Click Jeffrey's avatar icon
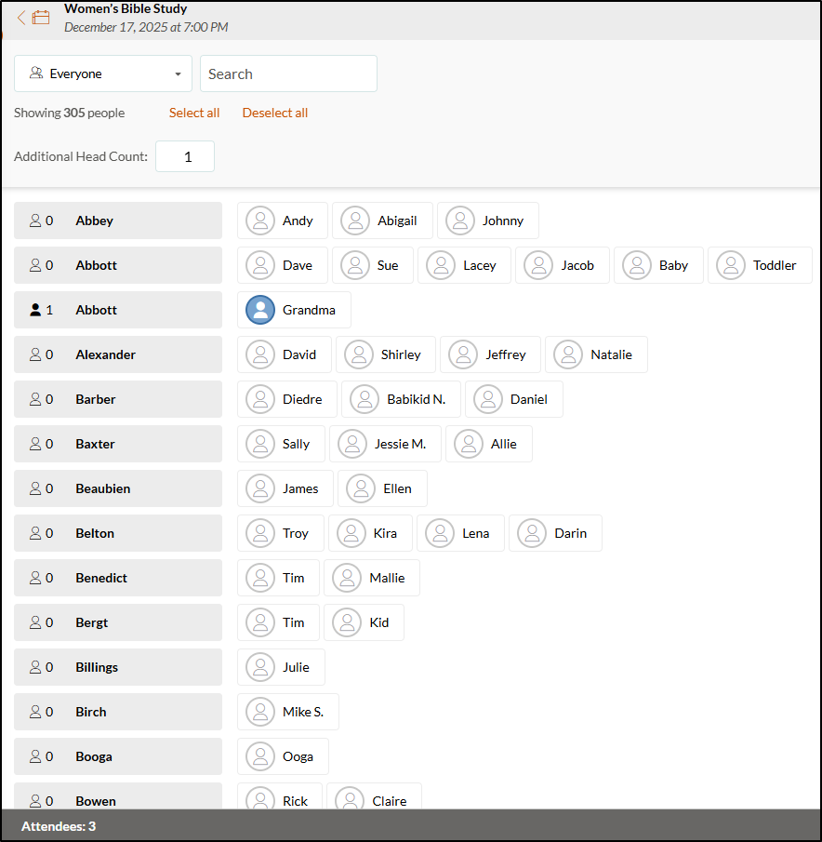Screen dimensions: 822x842 463,354
